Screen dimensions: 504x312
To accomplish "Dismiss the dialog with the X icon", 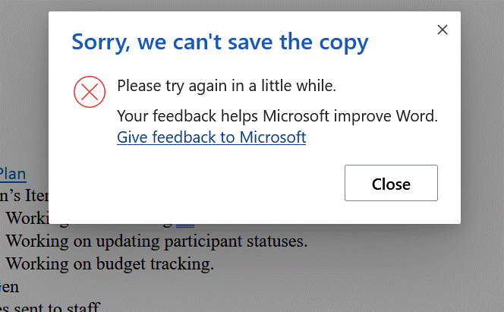I will pyautogui.click(x=443, y=30).
